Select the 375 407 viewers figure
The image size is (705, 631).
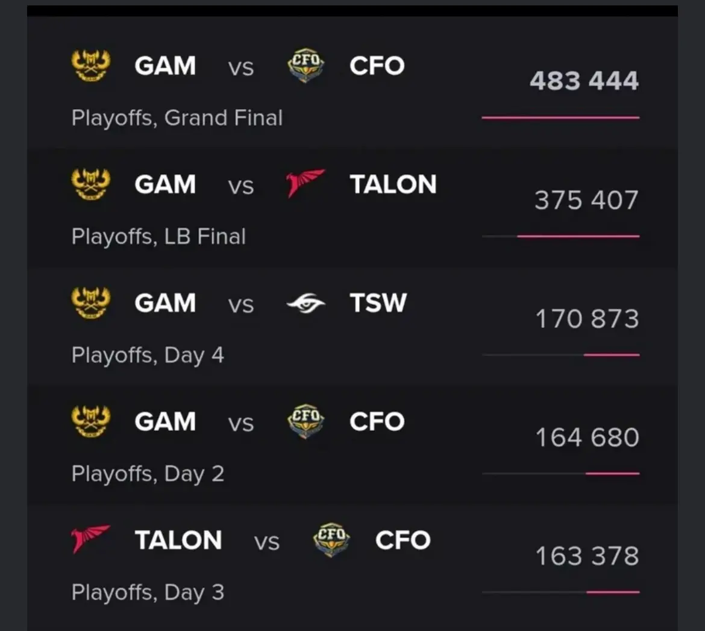(586, 200)
